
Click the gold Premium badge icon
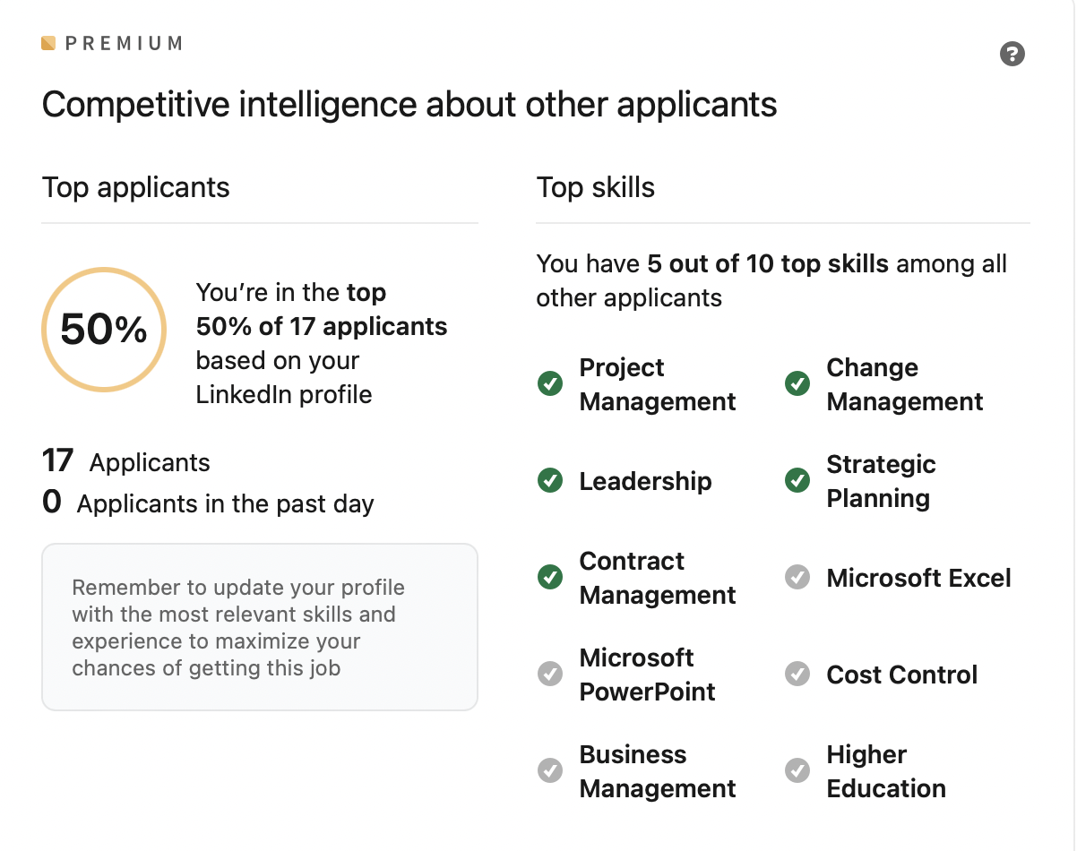[48, 43]
